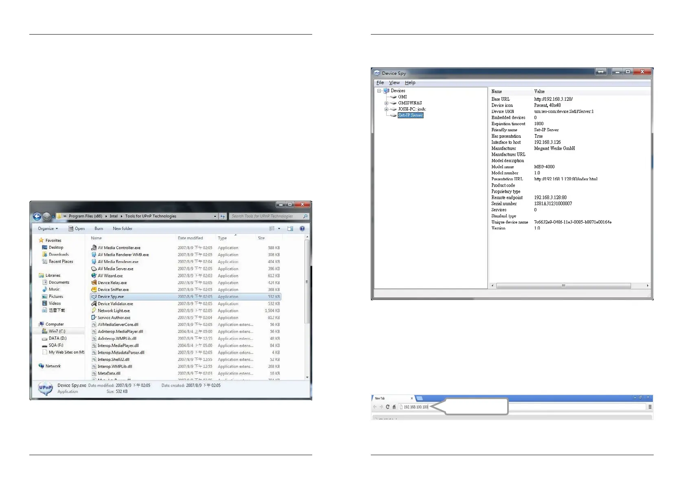Image resolution: width=683 pixels, height=484 pixels.
Task: Open the Organize dropdown menu
Action: tap(48, 229)
